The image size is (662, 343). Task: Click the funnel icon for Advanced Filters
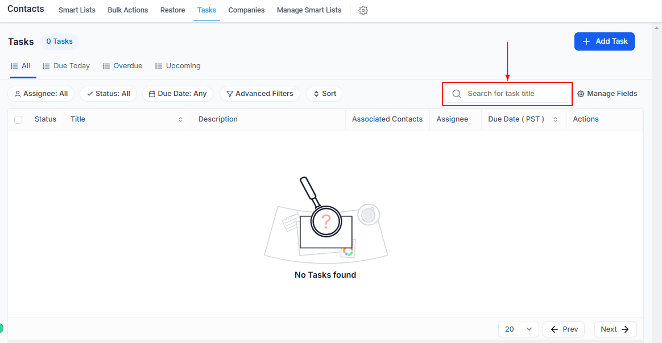230,94
